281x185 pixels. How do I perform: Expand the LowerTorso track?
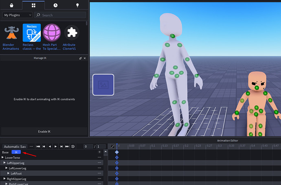click(x=3, y=157)
